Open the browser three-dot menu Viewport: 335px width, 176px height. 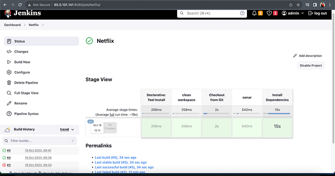(x=330, y=5)
